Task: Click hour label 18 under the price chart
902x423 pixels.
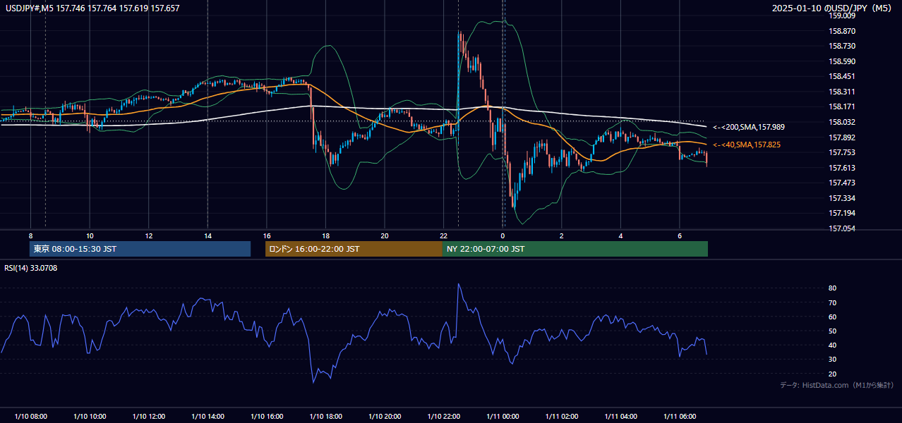Action: coord(325,235)
